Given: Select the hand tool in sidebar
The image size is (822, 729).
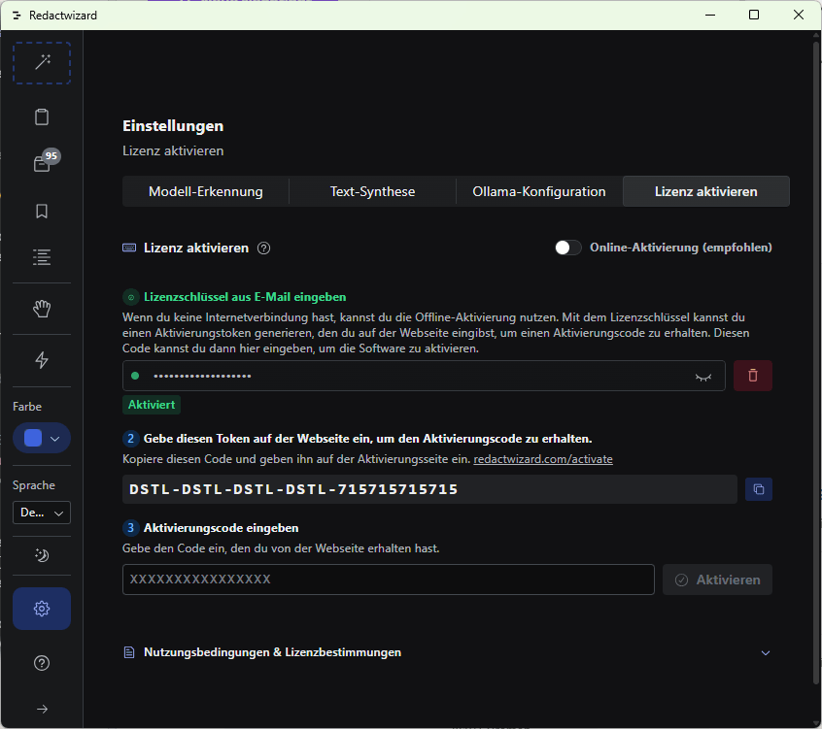Looking at the screenshot, I should [42, 309].
